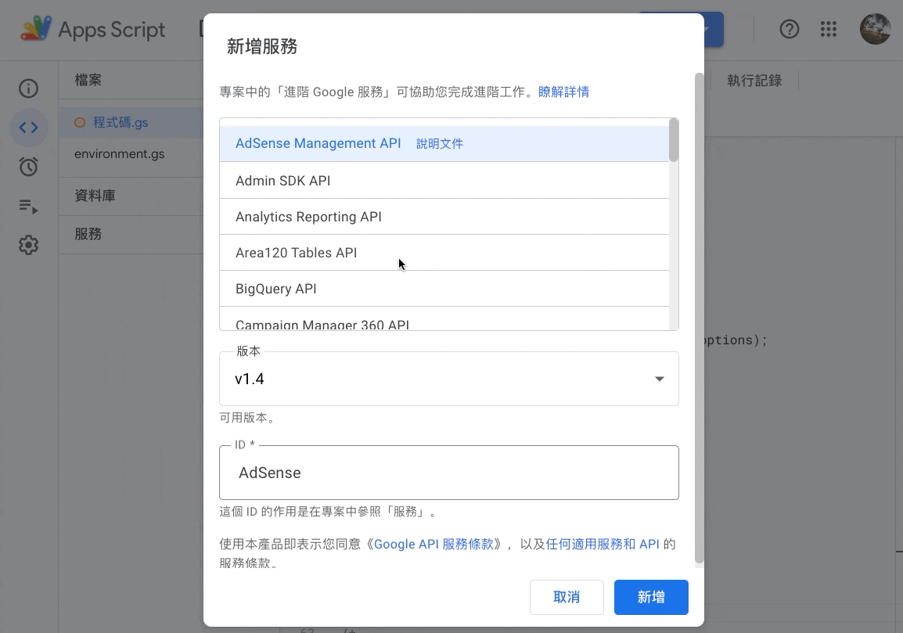Select Campaign Manager 360 API service
The width and height of the screenshot is (903, 633).
click(x=444, y=320)
